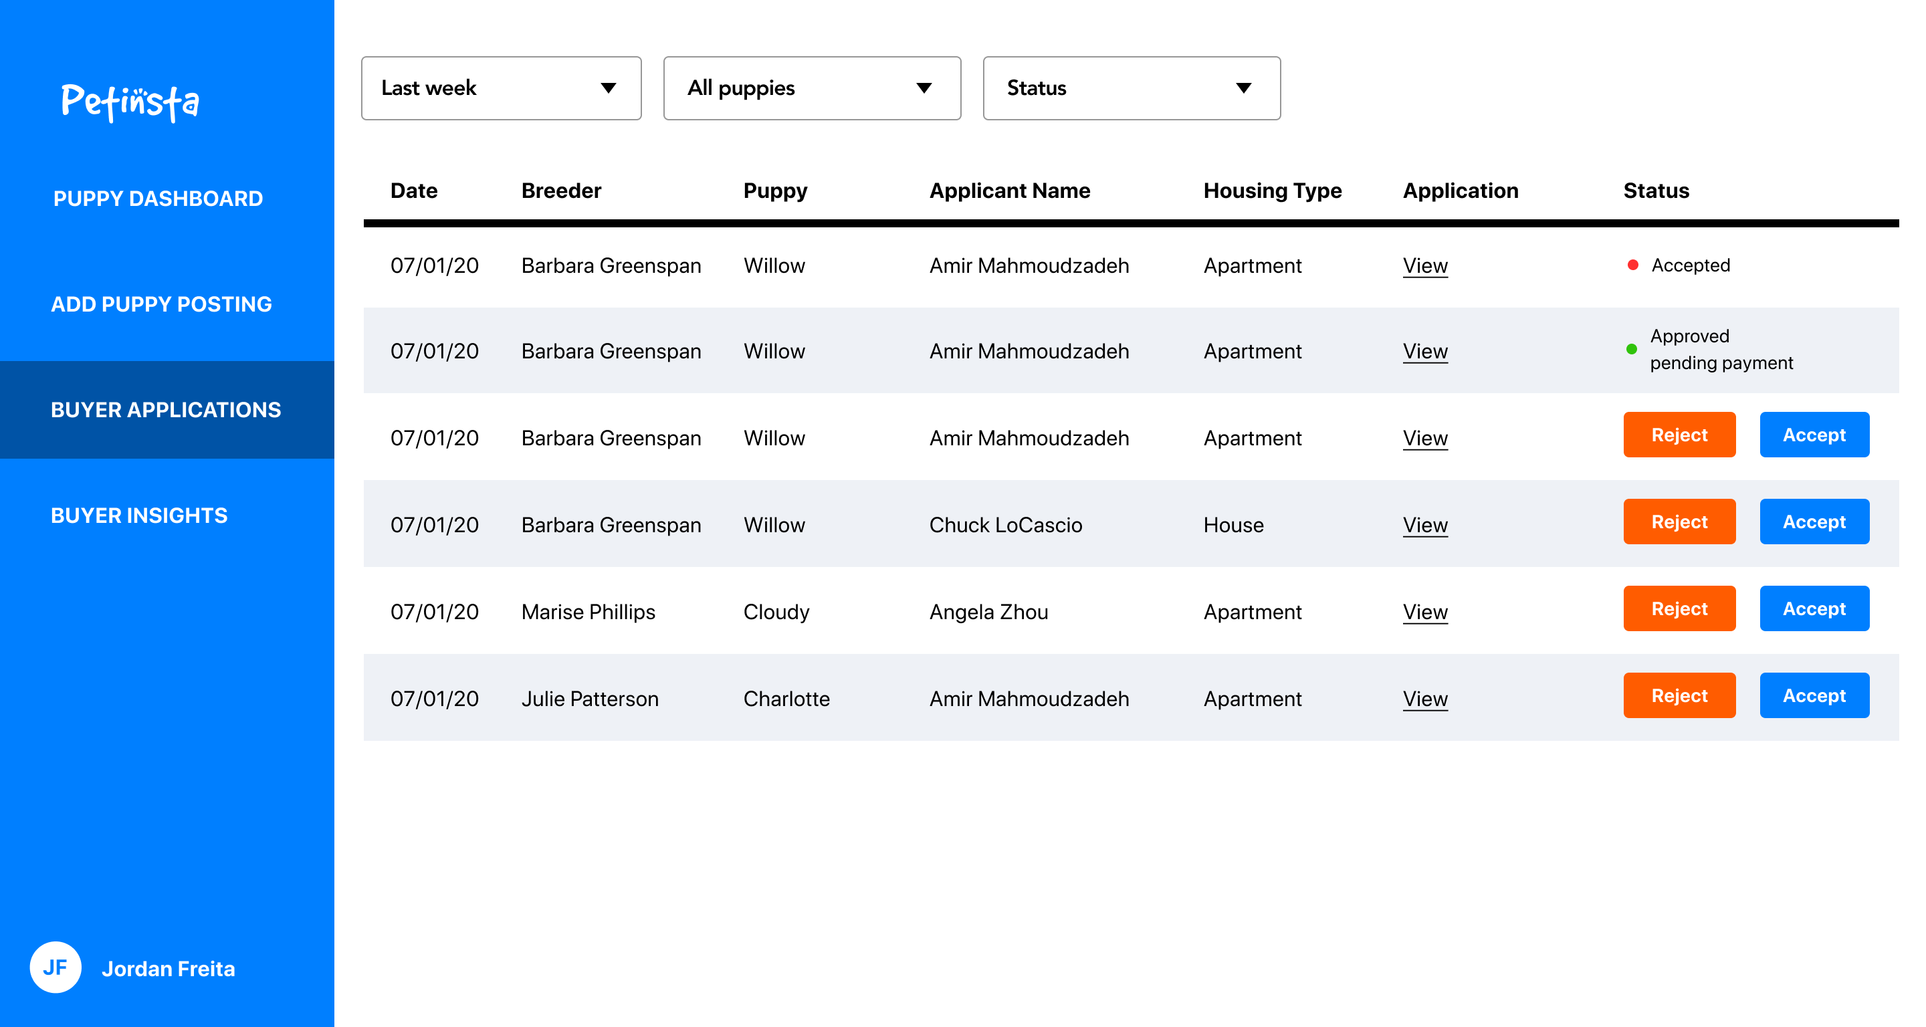Click the red Accepted status dot

coord(1633,265)
